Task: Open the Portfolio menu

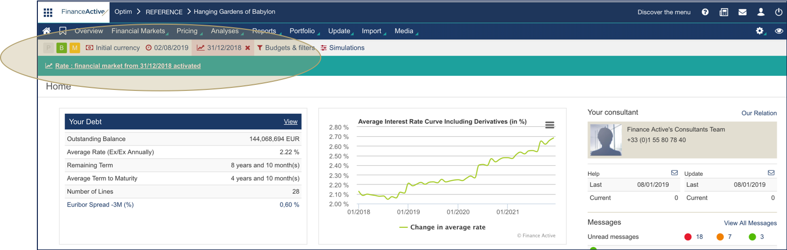Action: click(x=302, y=31)
